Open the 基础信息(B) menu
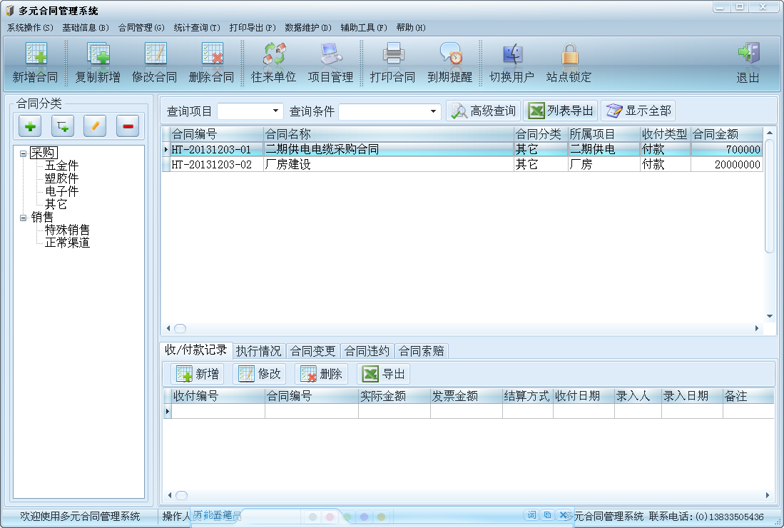Screen dimensions: 784x528 point(86,28)
